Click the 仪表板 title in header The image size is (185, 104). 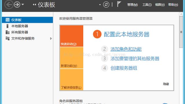pyautogui.click(x=47, y=5)
